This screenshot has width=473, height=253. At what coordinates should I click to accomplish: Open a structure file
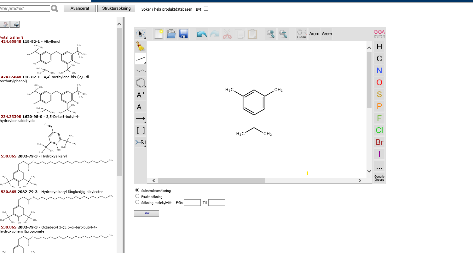pos(171,34)
